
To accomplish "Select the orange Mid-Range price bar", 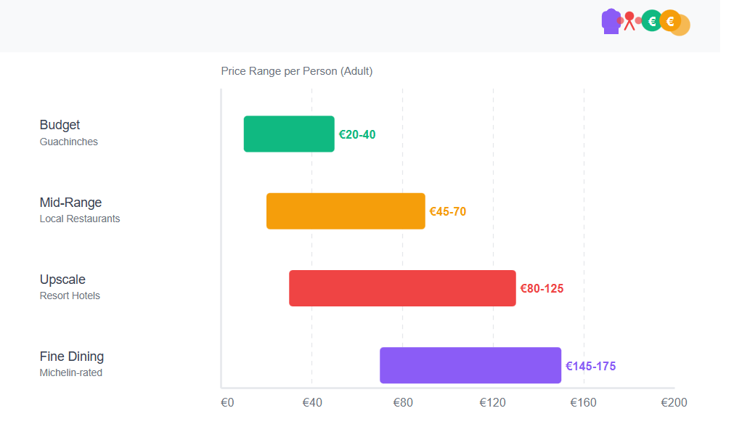I will pos(346,211).
